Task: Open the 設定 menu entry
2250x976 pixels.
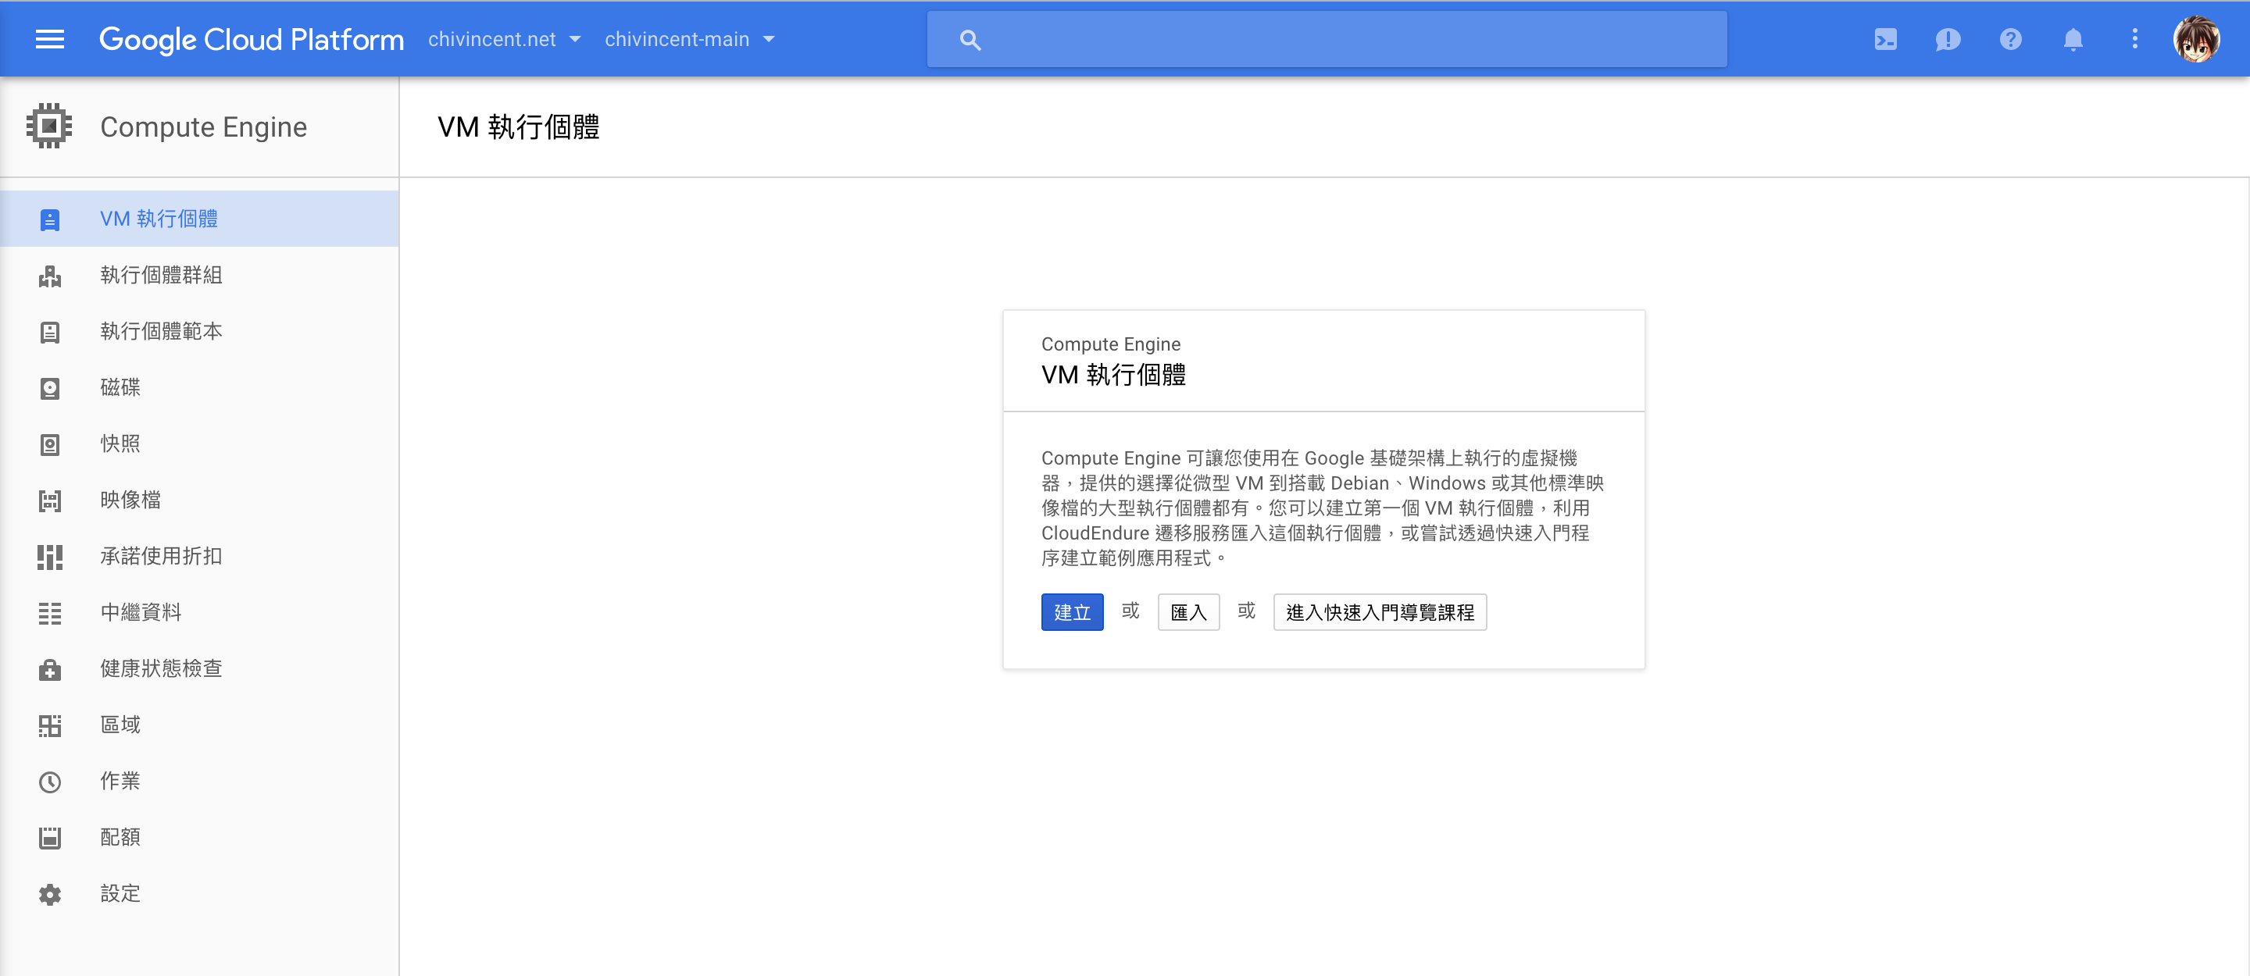Action: pos(199,894)
